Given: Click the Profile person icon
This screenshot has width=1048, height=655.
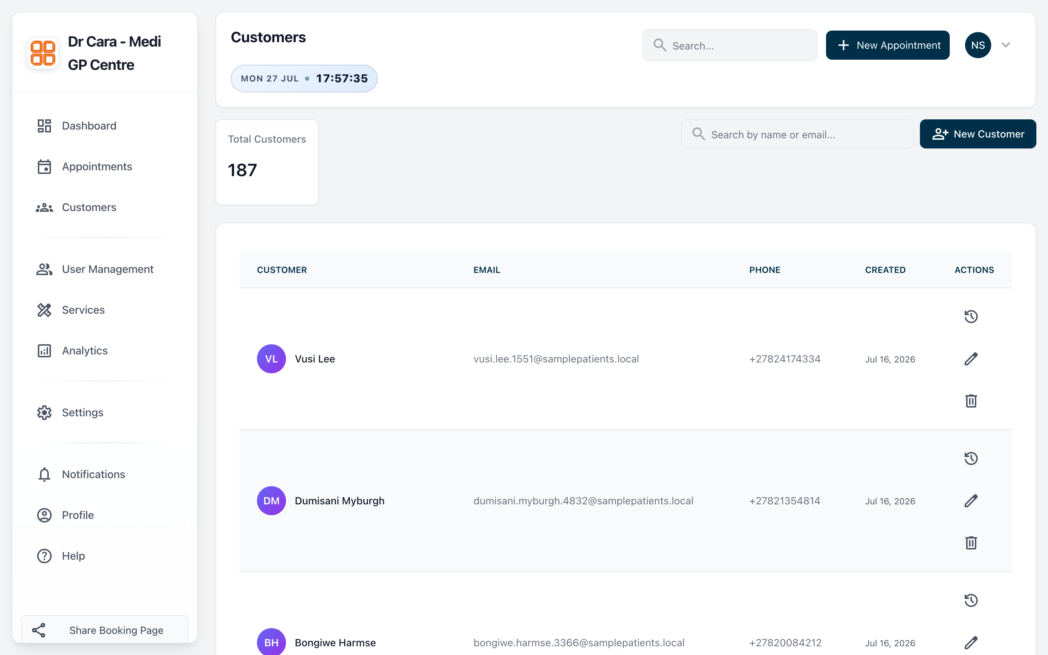Looking at the screenshot, I should (44, 515).
